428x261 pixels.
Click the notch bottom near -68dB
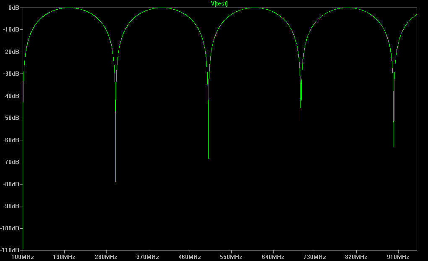208,158
